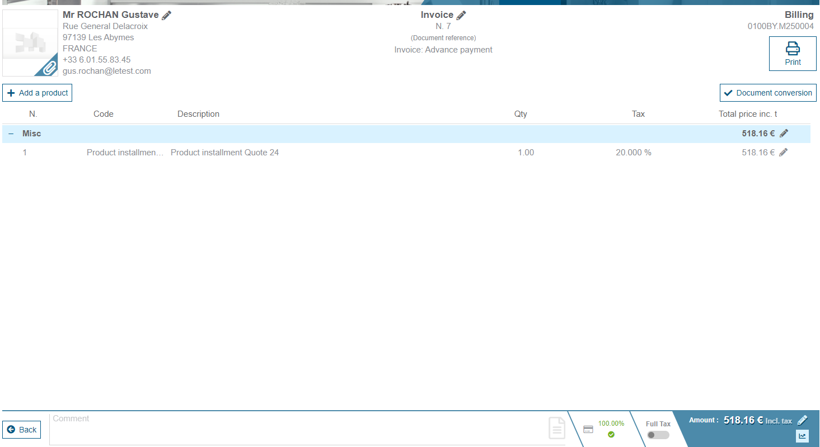Edit customer ROCHAN Gustave with pencil icon

(x=167, y=16)
